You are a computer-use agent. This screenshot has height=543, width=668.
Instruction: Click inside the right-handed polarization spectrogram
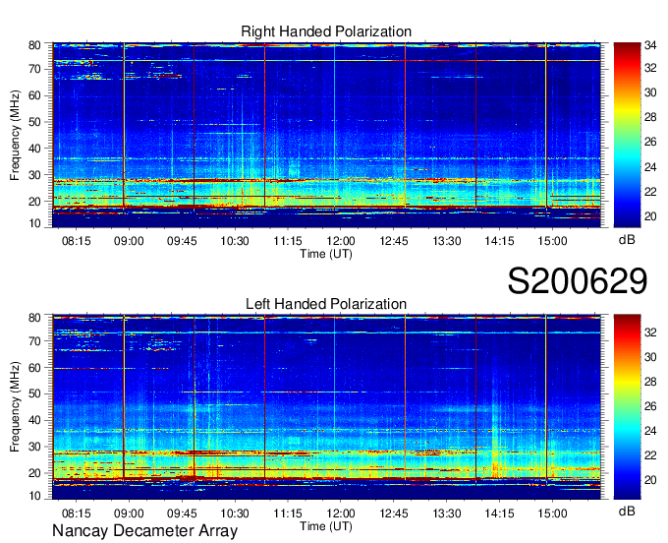pos(326,135)
